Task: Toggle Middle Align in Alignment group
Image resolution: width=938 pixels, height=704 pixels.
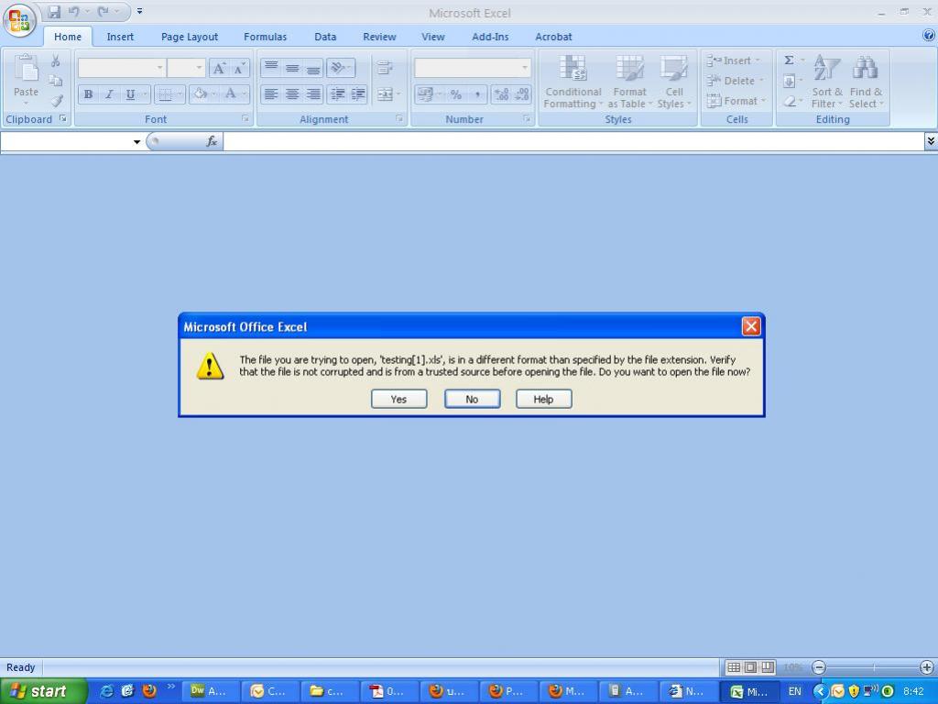Action: (292, 68)
